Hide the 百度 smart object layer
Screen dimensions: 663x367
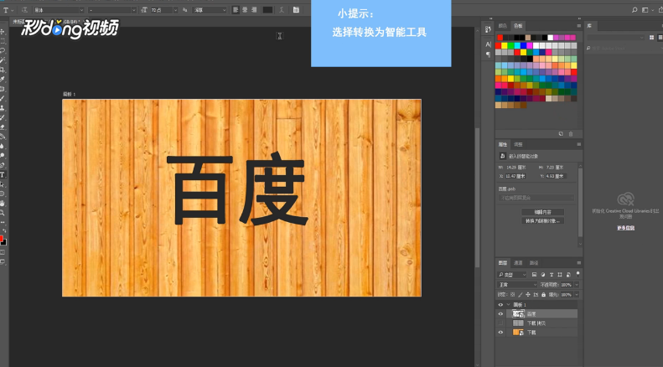500,314
